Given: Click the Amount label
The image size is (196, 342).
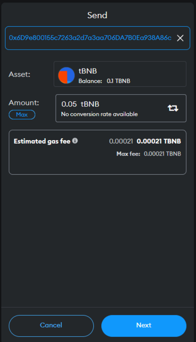Looking at the screenshot, I should click(x=24, y=103).
